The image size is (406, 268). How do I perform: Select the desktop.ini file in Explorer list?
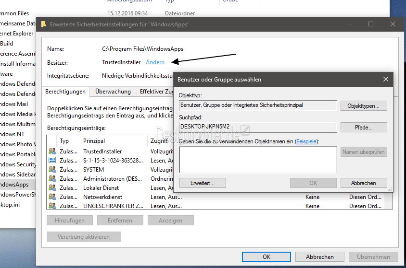pyautogui.click(x=10, y=205)
